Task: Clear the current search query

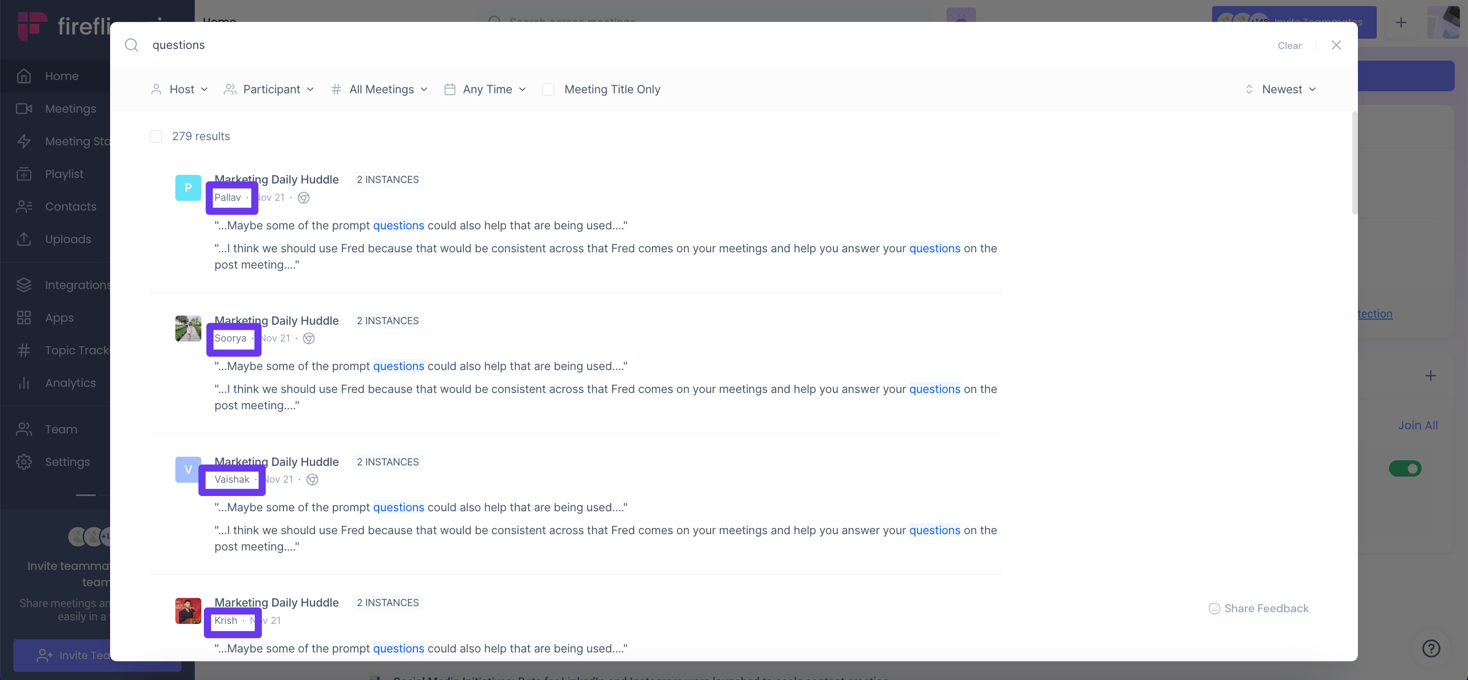Action: point(1290,45)
